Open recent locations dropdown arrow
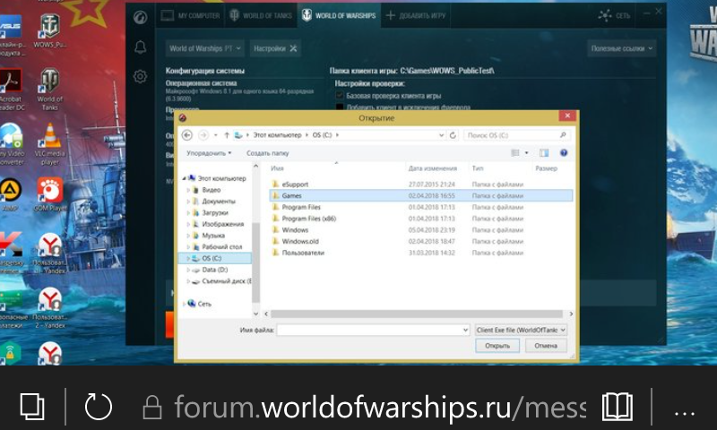The image size is (717, 430). [216, 135]
